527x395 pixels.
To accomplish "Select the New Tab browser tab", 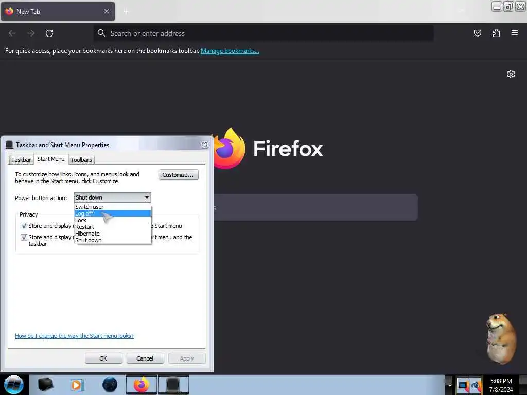I will (58, 11).
